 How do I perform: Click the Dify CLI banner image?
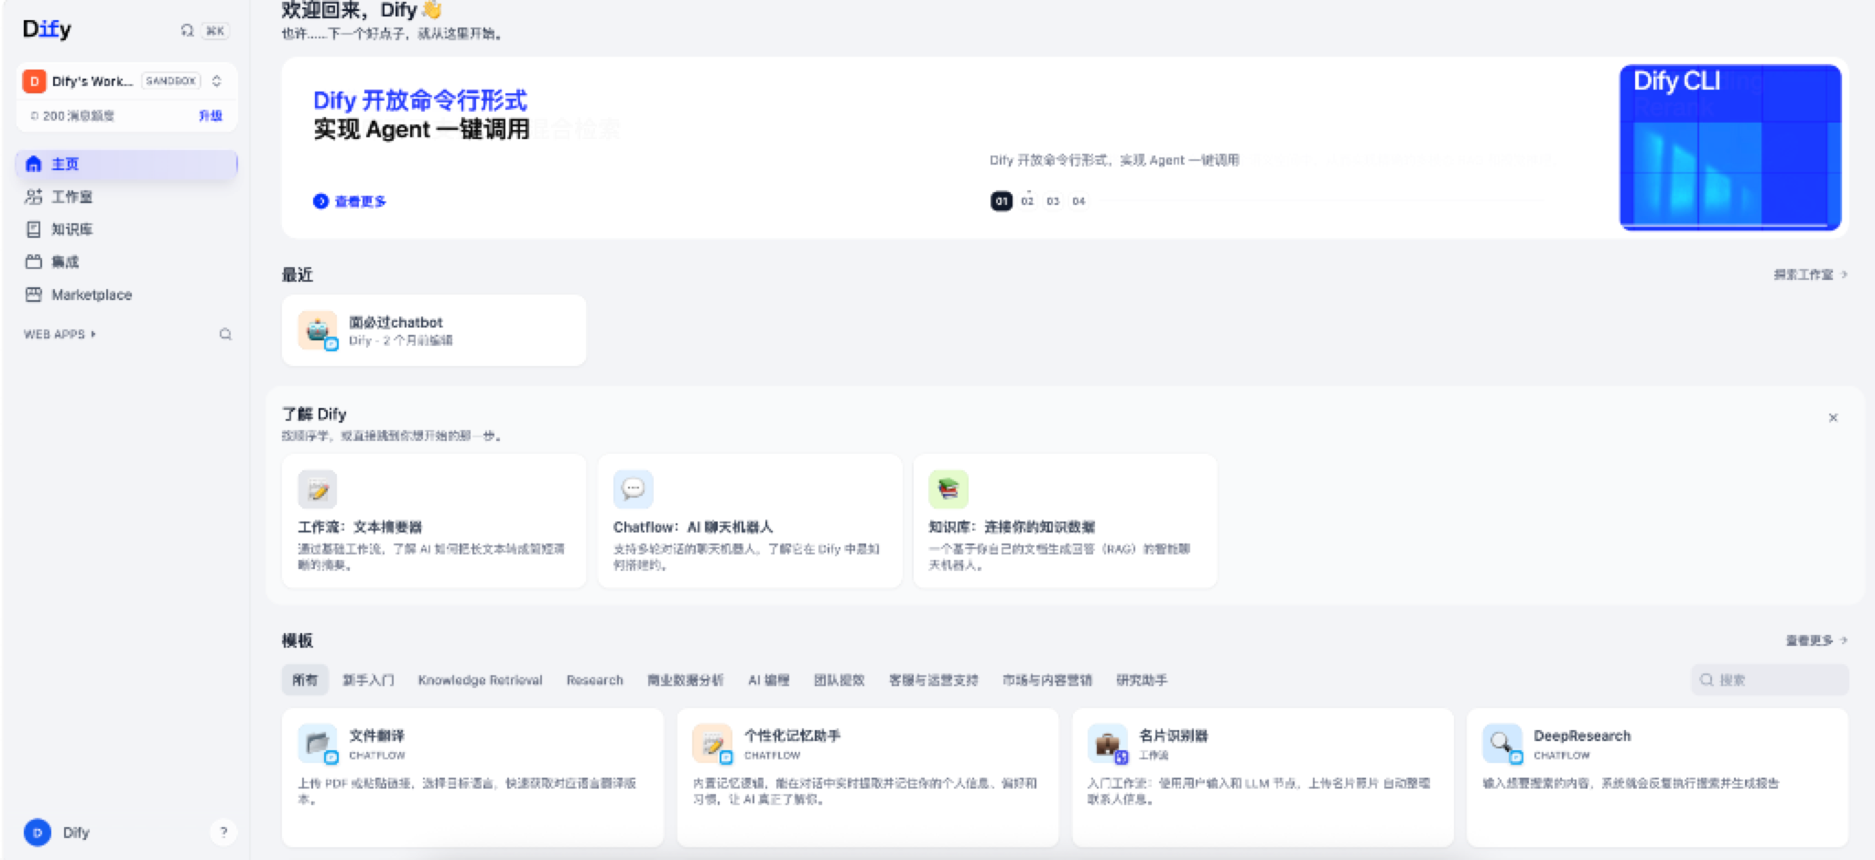(x=1730, y=146)
